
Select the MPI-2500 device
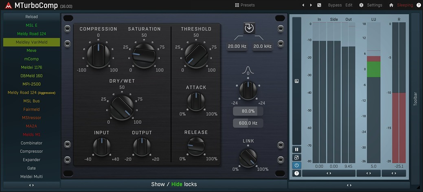(32, 84)
